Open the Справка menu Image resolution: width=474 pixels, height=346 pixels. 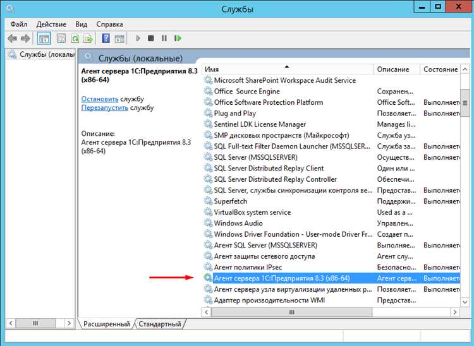109,24
